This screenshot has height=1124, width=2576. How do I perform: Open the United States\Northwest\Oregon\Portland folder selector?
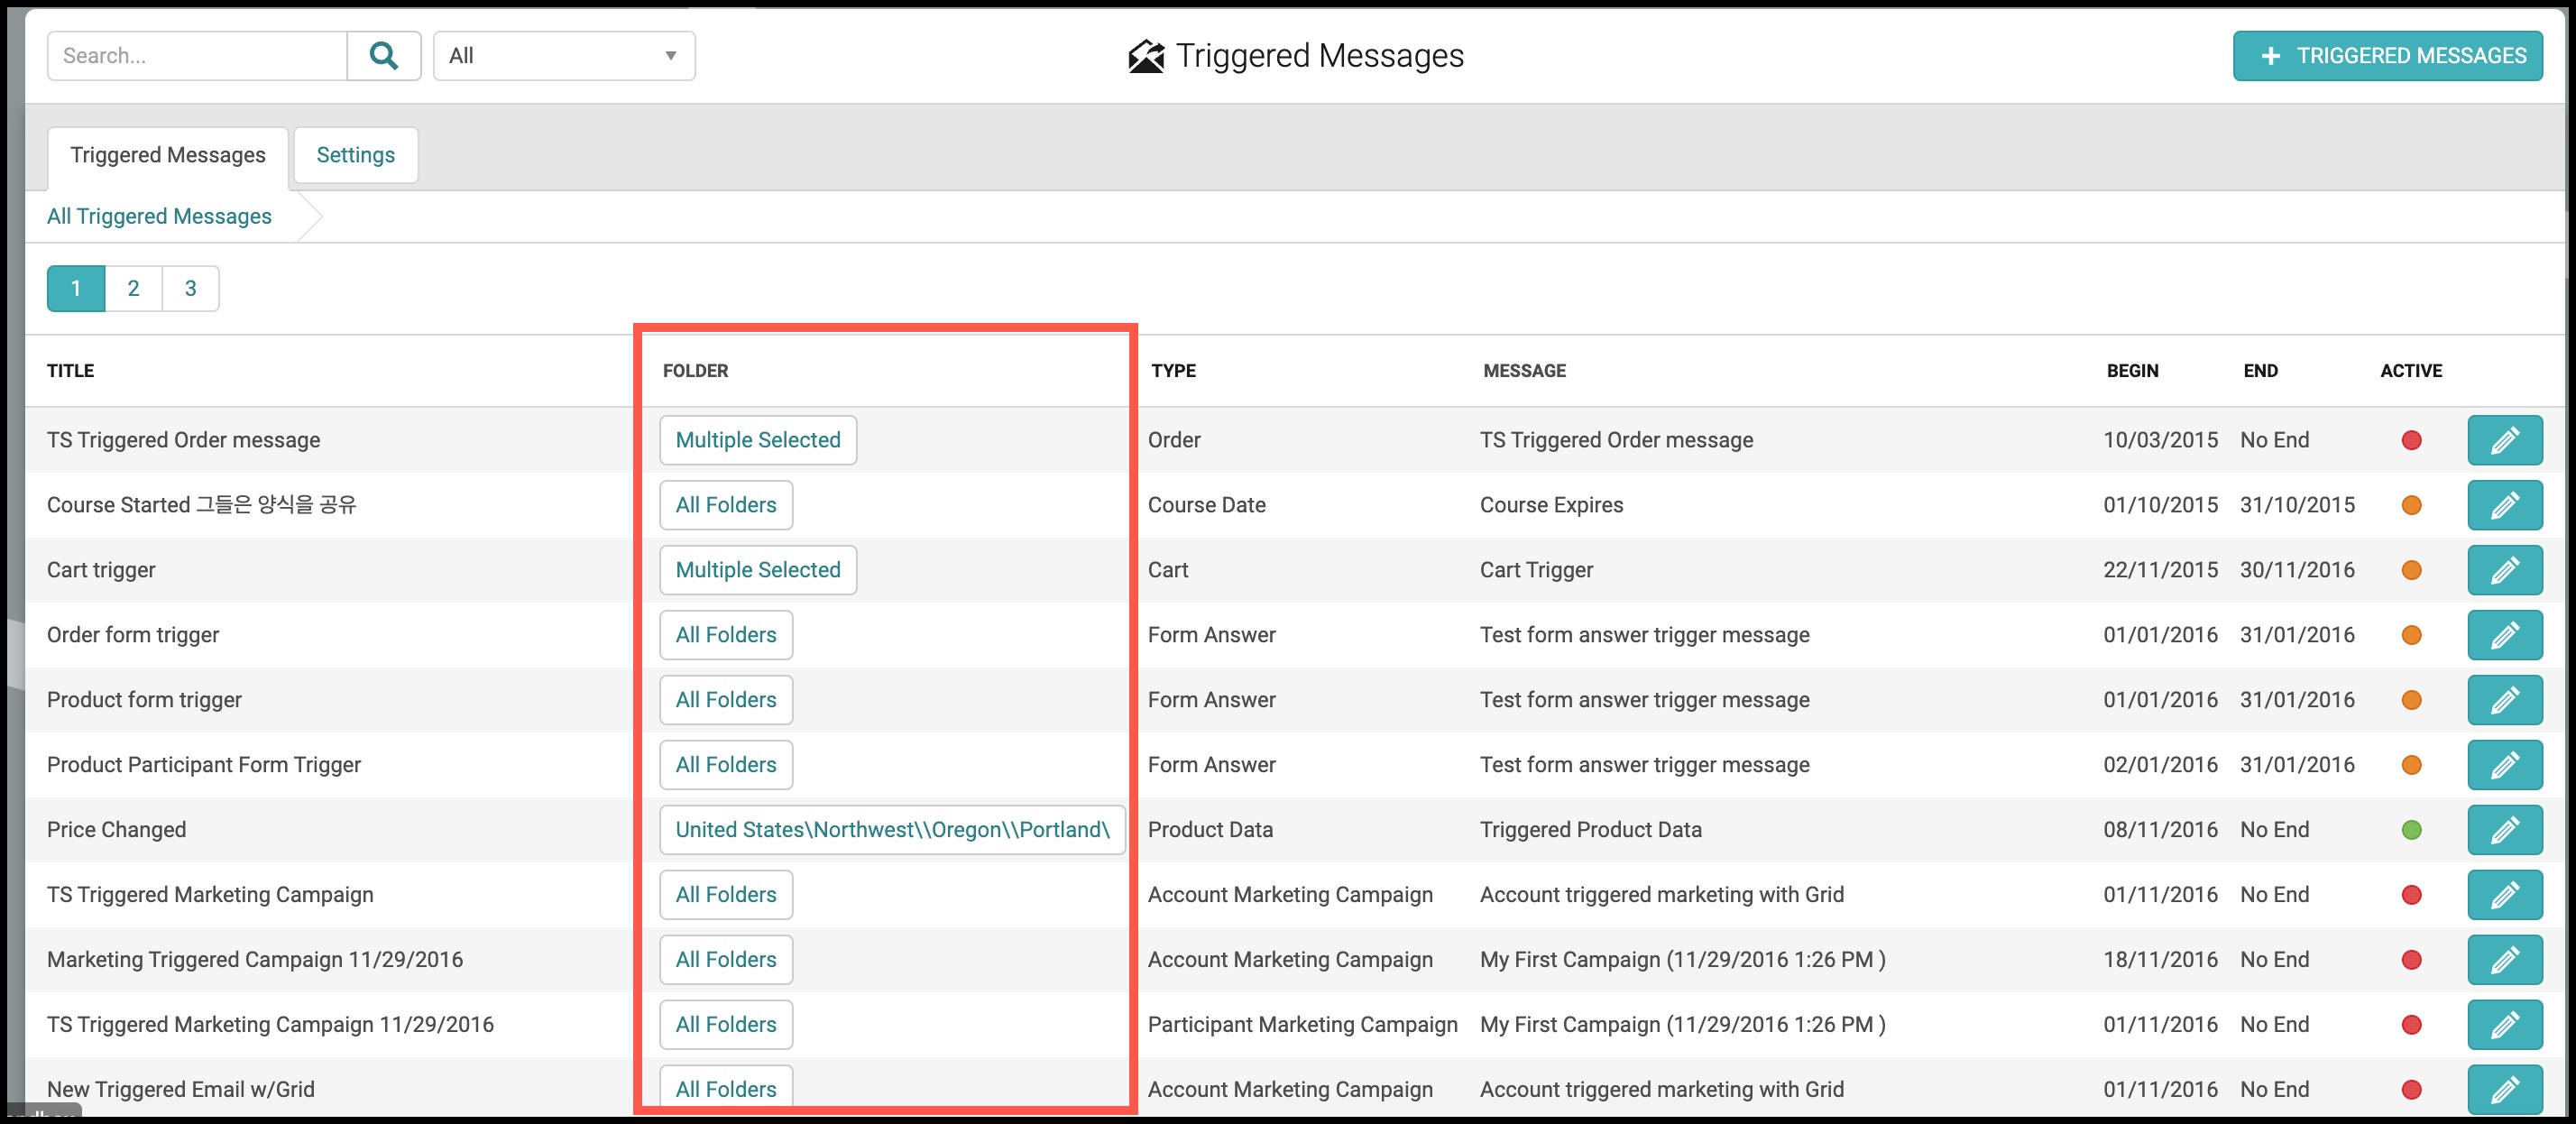pyautogui.click(x=892, y=830)
